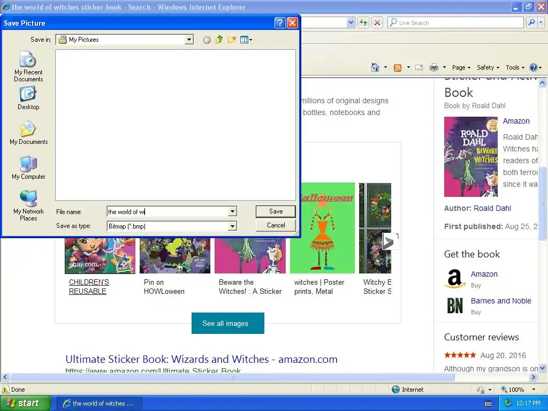Click the Amazon logo icon
This screenshot has width=548, height=411.
455,278
